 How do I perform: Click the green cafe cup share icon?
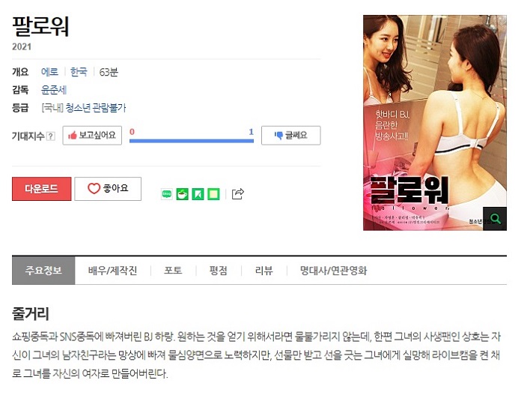pos(182,194)
